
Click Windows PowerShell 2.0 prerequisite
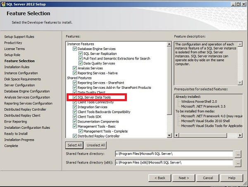[x=199, y=102]
